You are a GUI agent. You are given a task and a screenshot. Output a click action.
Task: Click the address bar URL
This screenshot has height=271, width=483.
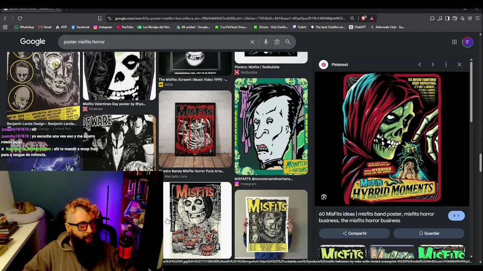230,18
